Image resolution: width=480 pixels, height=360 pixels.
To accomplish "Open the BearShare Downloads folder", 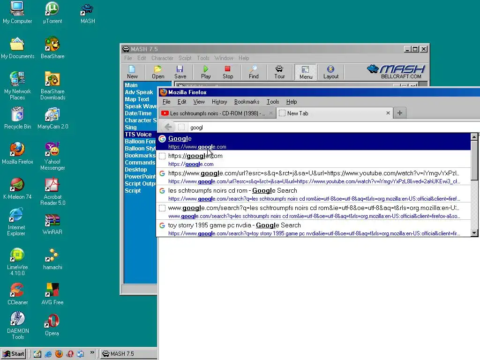I will click(x=52, y=86).
